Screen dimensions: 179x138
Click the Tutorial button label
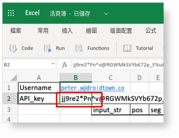[144, 48]
